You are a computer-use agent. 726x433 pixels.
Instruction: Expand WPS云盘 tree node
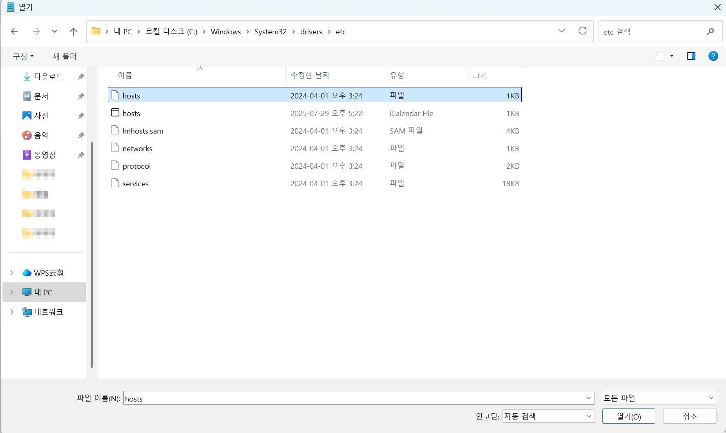point(12,272)
